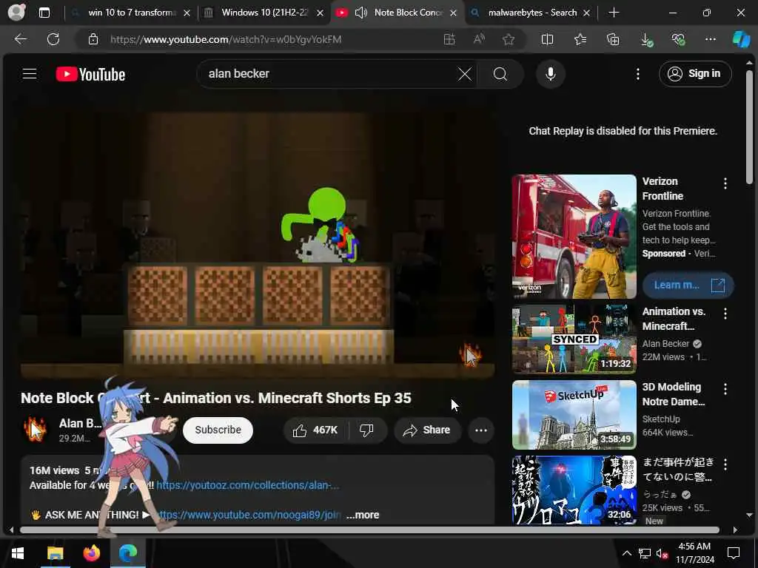Open Browser essentials heart icon
This screenshot has height=568, width=758.
click(678, 39)
